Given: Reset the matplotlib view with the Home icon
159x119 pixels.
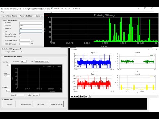Looking at the screenshot, I should 72,96.
